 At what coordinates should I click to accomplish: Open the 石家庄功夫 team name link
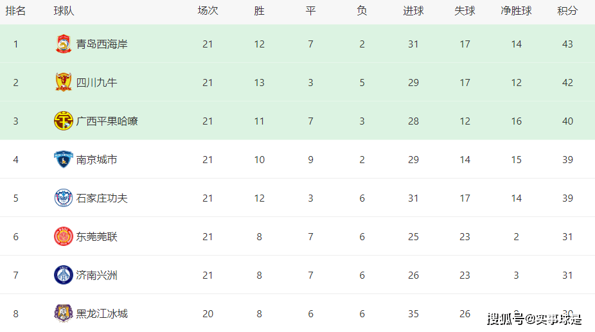(102, 198)
